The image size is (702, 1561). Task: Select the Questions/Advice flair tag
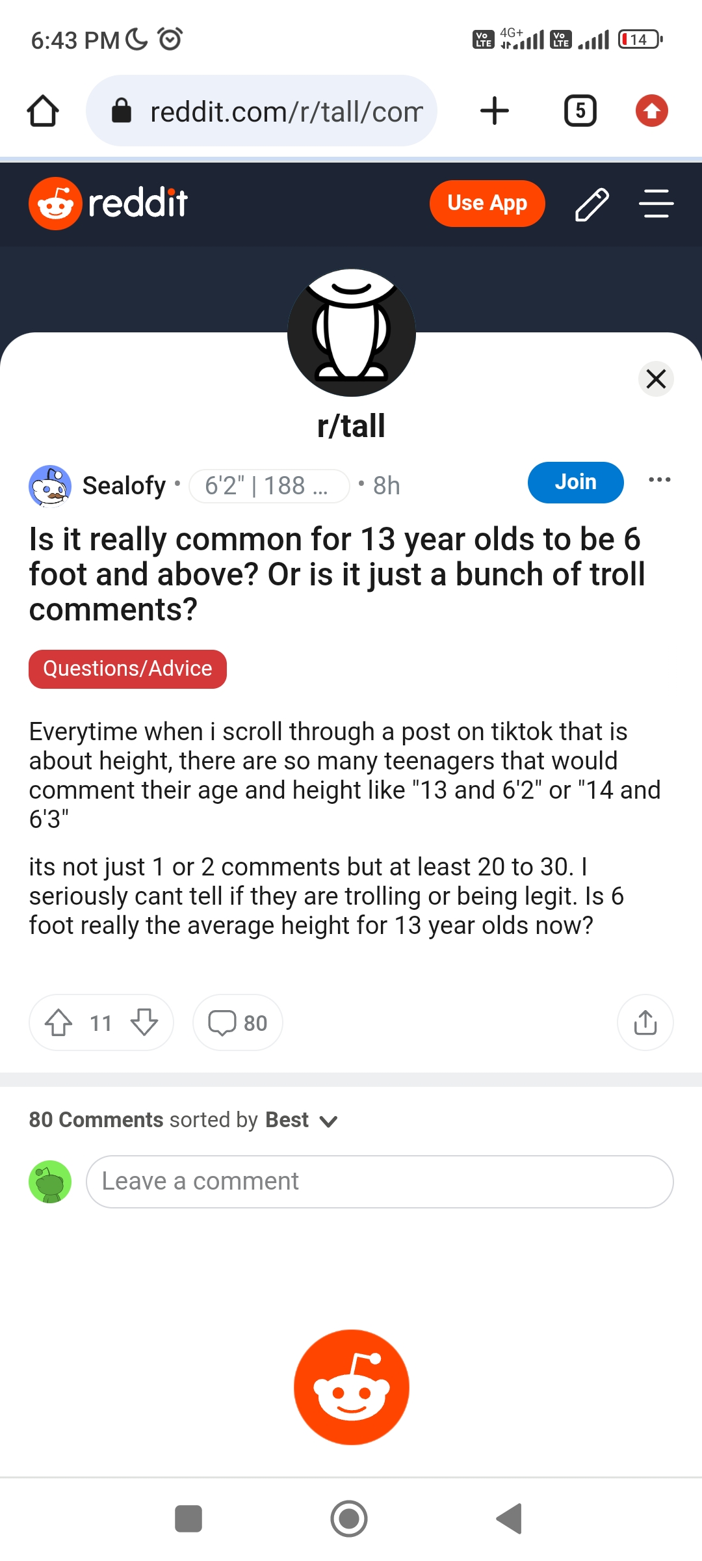pyautogui.click(x=128, y=669)
